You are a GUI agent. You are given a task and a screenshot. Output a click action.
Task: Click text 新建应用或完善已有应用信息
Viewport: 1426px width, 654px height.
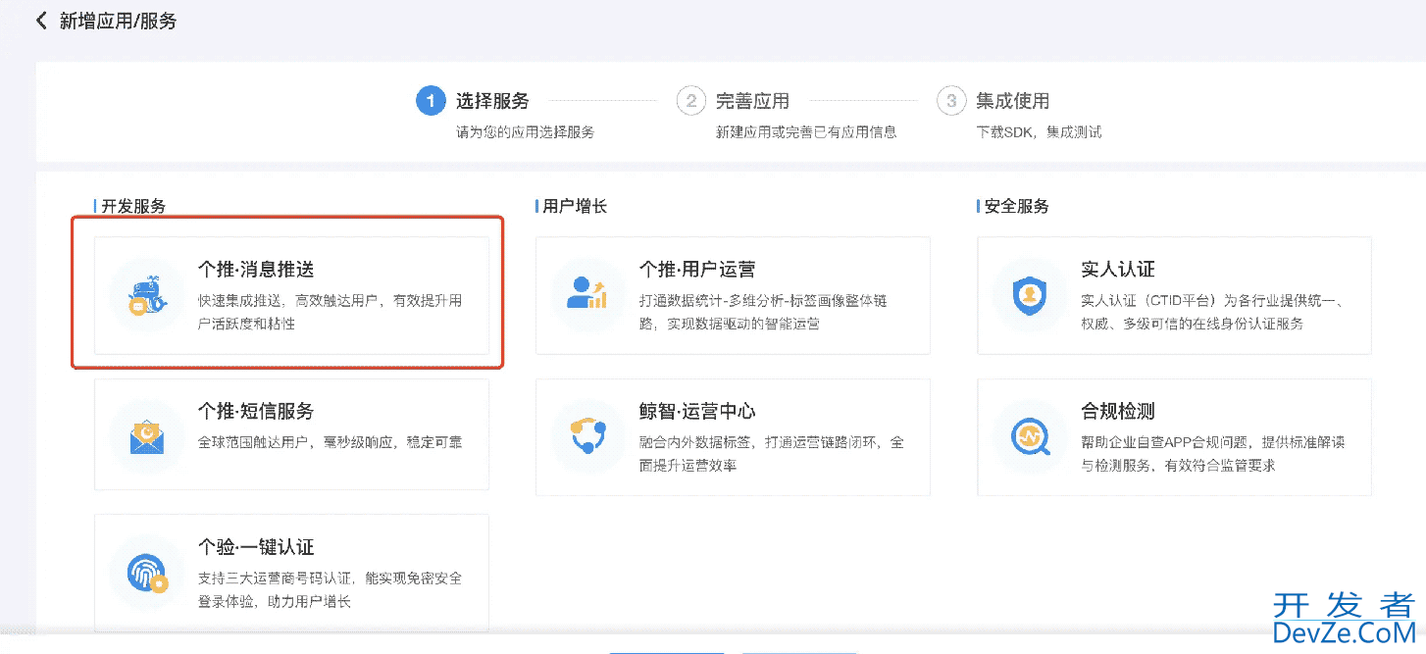[x=806, y=131]
